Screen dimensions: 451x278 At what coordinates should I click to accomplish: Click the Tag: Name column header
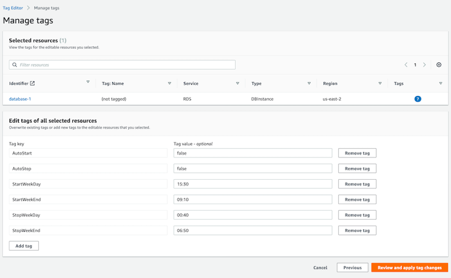click(113, 83)
